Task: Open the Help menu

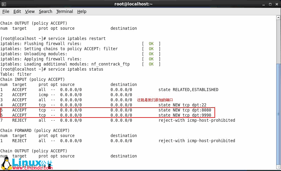Action: click(82, 11)
